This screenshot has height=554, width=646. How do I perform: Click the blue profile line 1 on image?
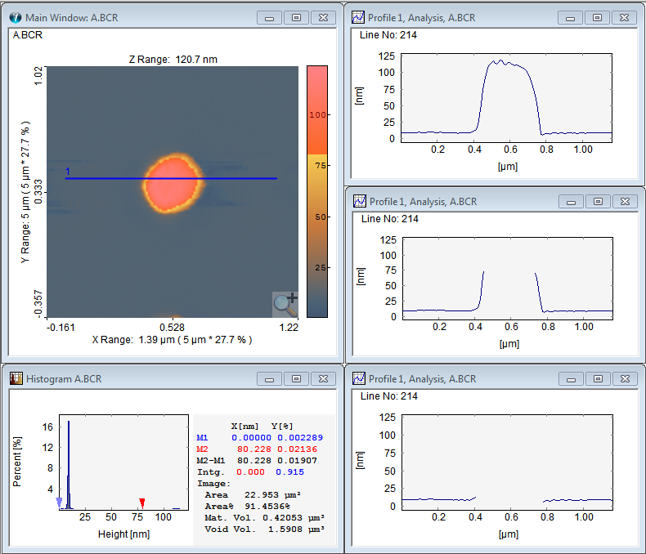point(171,179)
